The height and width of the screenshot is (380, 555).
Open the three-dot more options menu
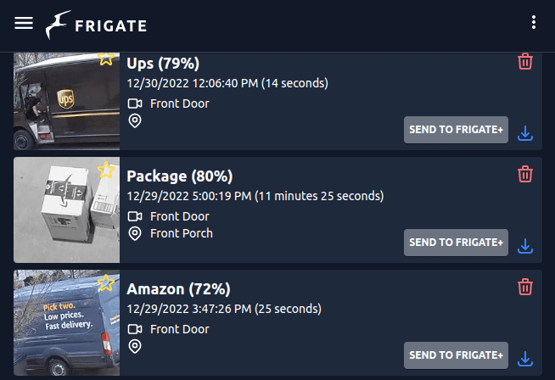pos(533,23)
